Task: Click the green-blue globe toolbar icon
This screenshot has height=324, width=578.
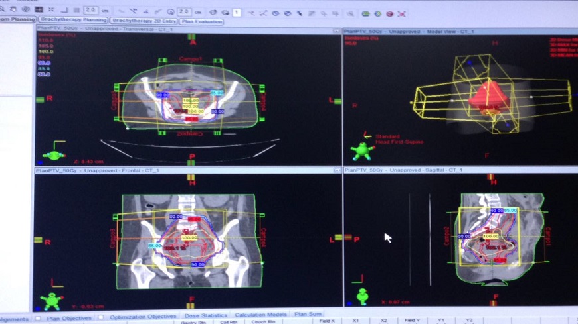Action: click(378, 14)
